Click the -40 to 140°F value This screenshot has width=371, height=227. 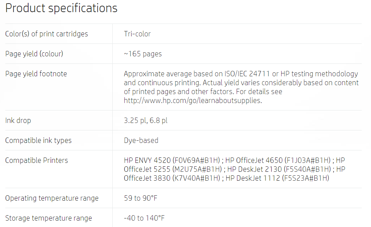click(144, 218)
